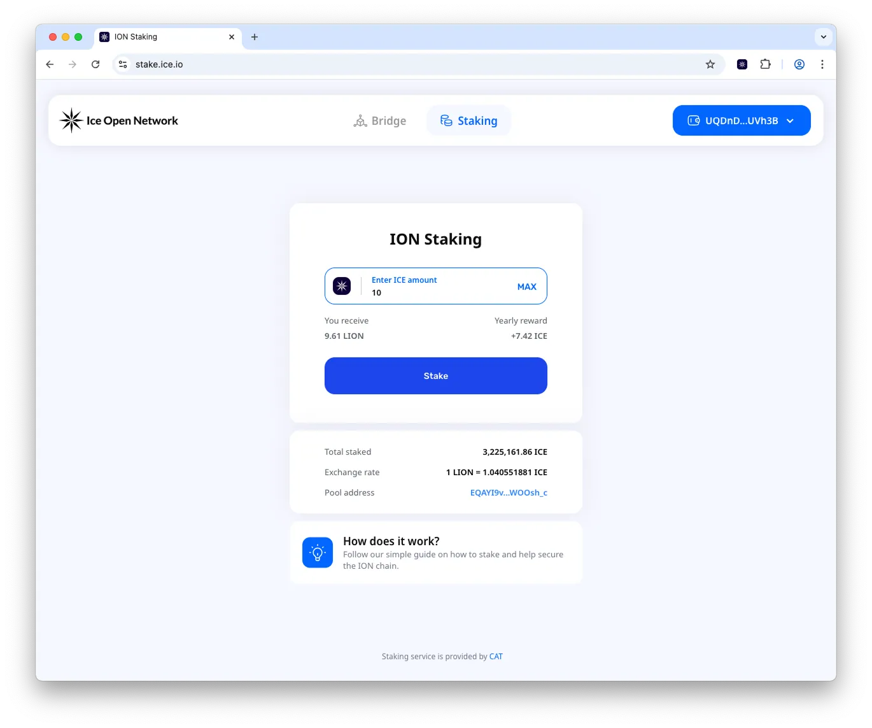Image resolution: width=872 pixels, height=728 pixels.
Task: Expand the UQDnD...UVh3B wallet dropdown
Action: point(742,120)
